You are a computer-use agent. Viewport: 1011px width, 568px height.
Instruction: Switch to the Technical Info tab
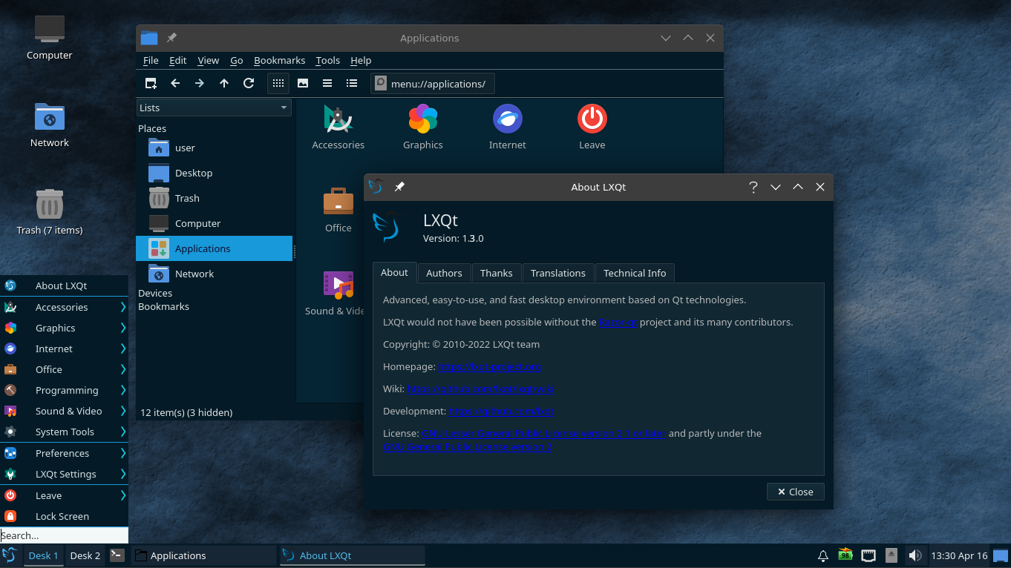[x=634, y=273]
